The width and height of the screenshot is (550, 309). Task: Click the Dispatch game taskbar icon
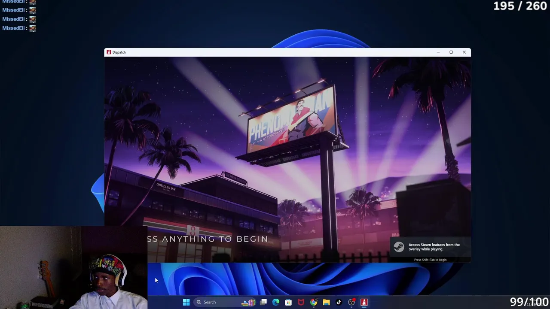[x=364, y=302]
